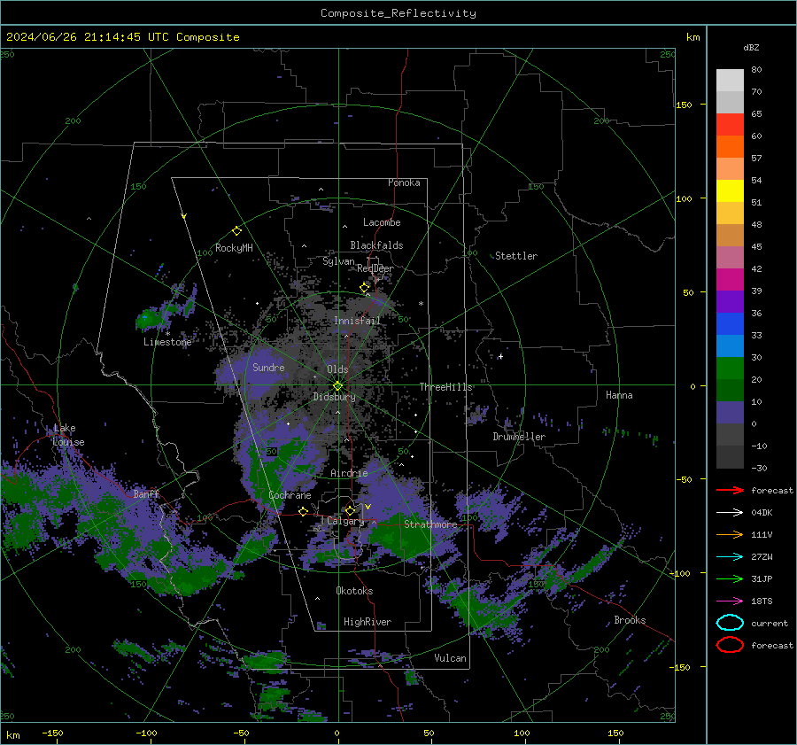Click the Olds label

[337, 369]
